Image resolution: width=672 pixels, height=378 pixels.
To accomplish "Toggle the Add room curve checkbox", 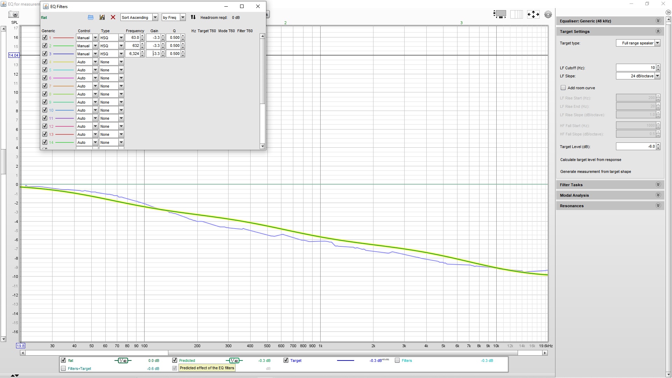I will [563, 88].
